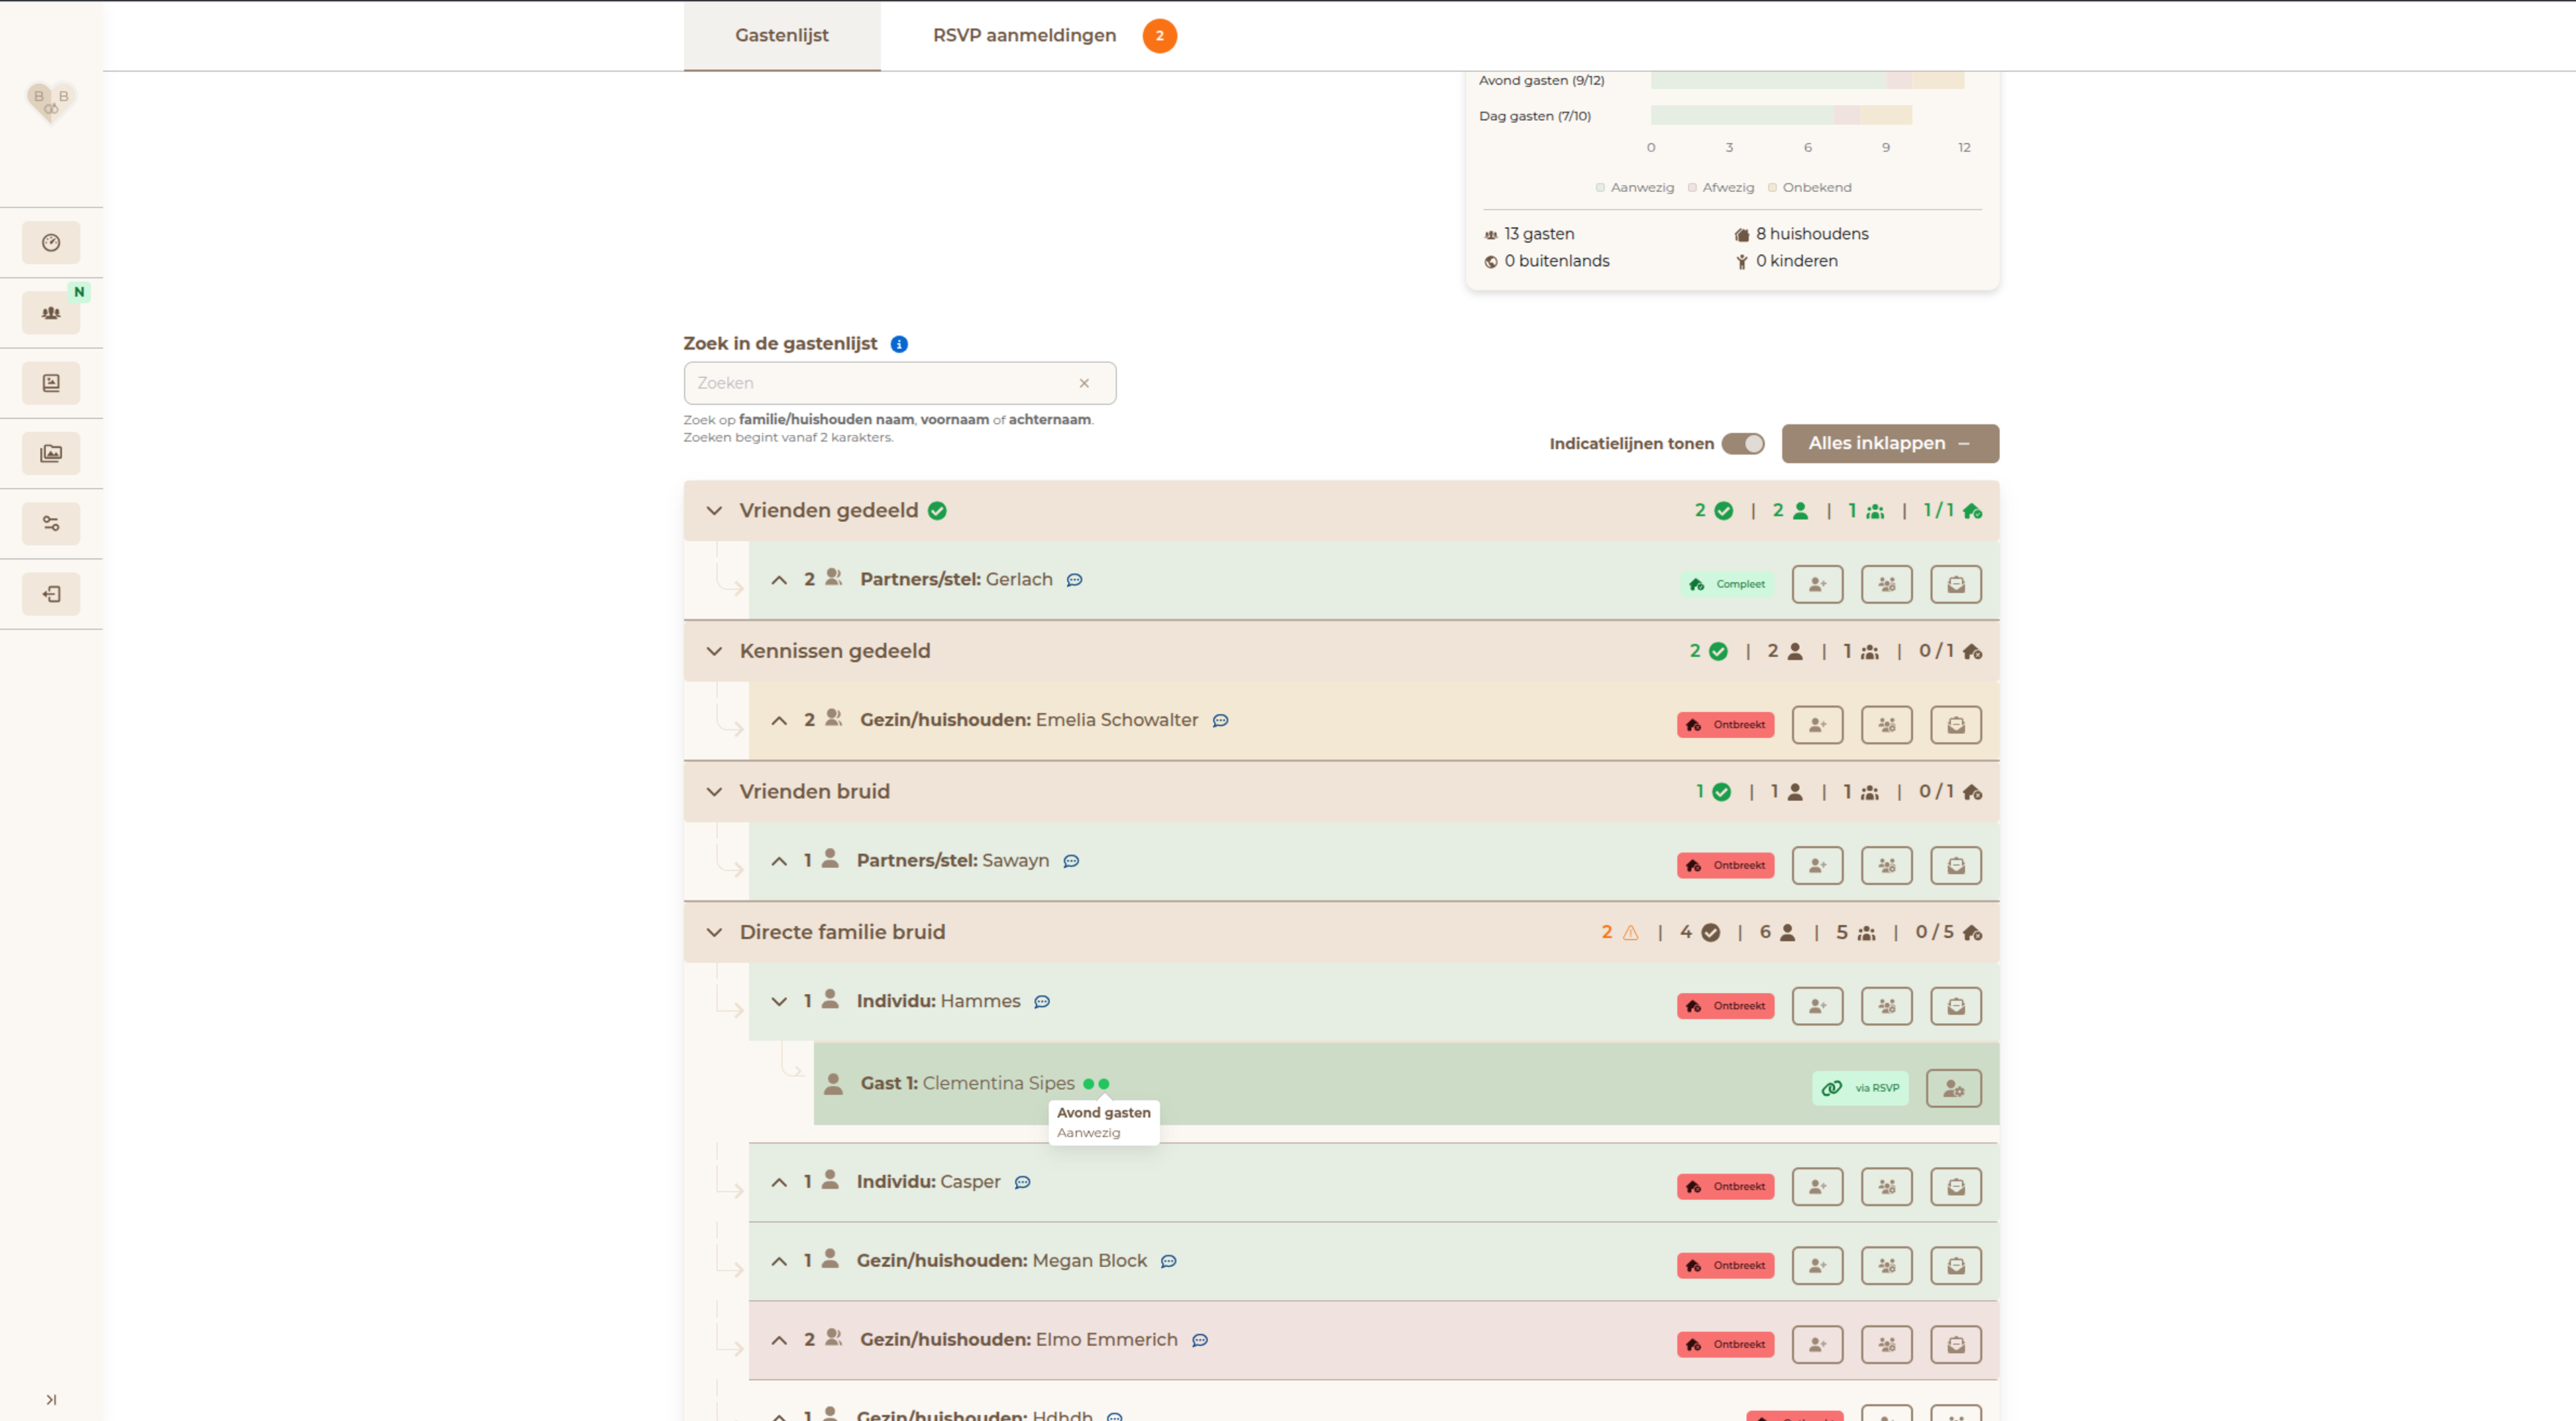Expand the Partners/stel Gerlach household
This screenshot has height=1421, width=2576.
pyautogui.click(x=779, y=581)
